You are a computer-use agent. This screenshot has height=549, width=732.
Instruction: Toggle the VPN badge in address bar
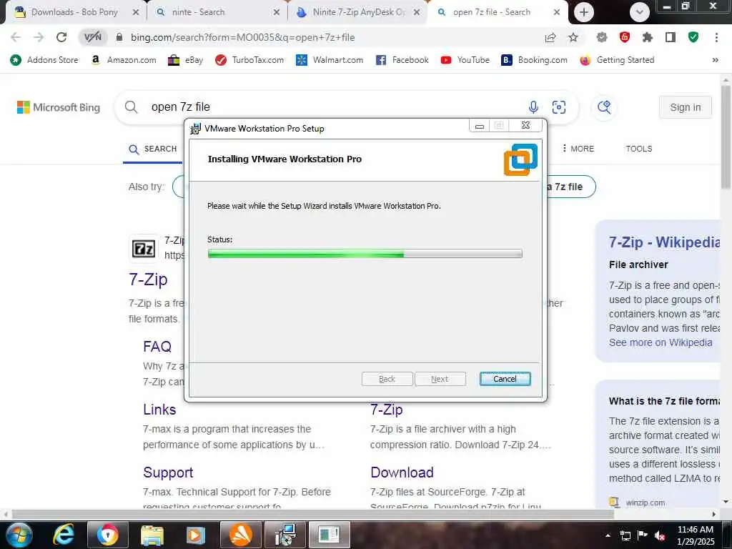click(92, 37)
